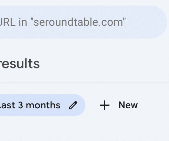The image size is (169, 141).
Task: Click the plus icon beside New
Action: [105, 105]
